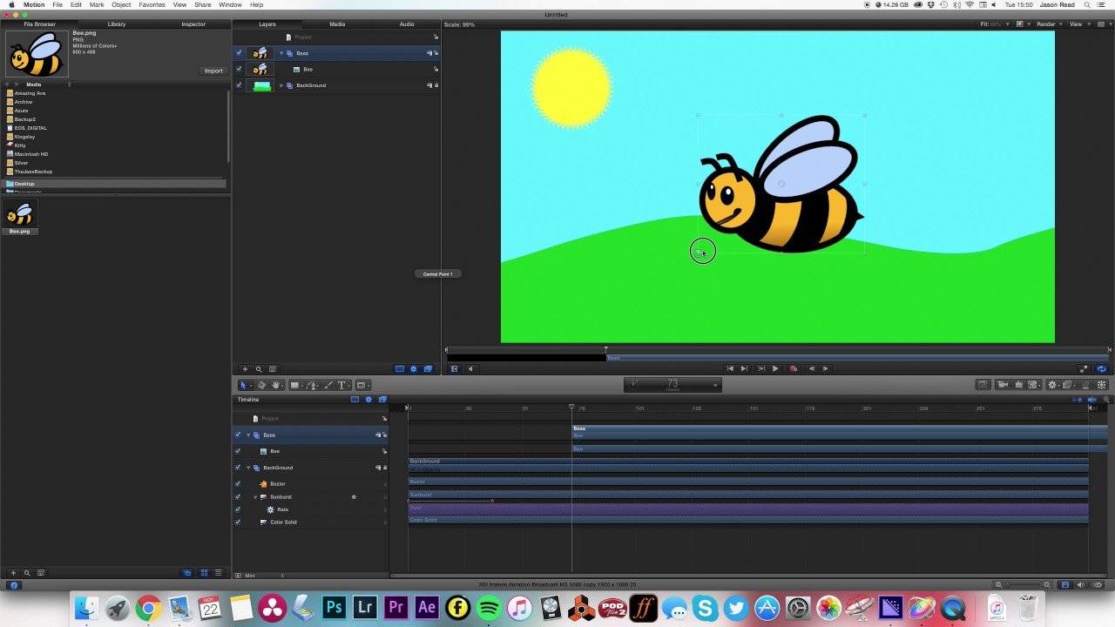
Task: Add new layer plus icon in Layers panel
Action: pos(245,369)
